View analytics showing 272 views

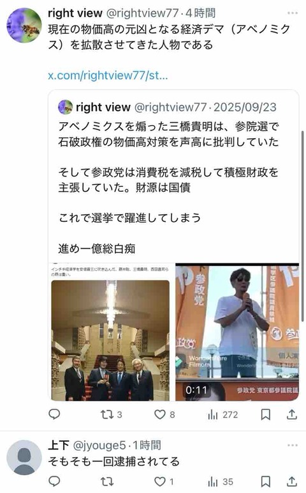(x=222, y=415)
